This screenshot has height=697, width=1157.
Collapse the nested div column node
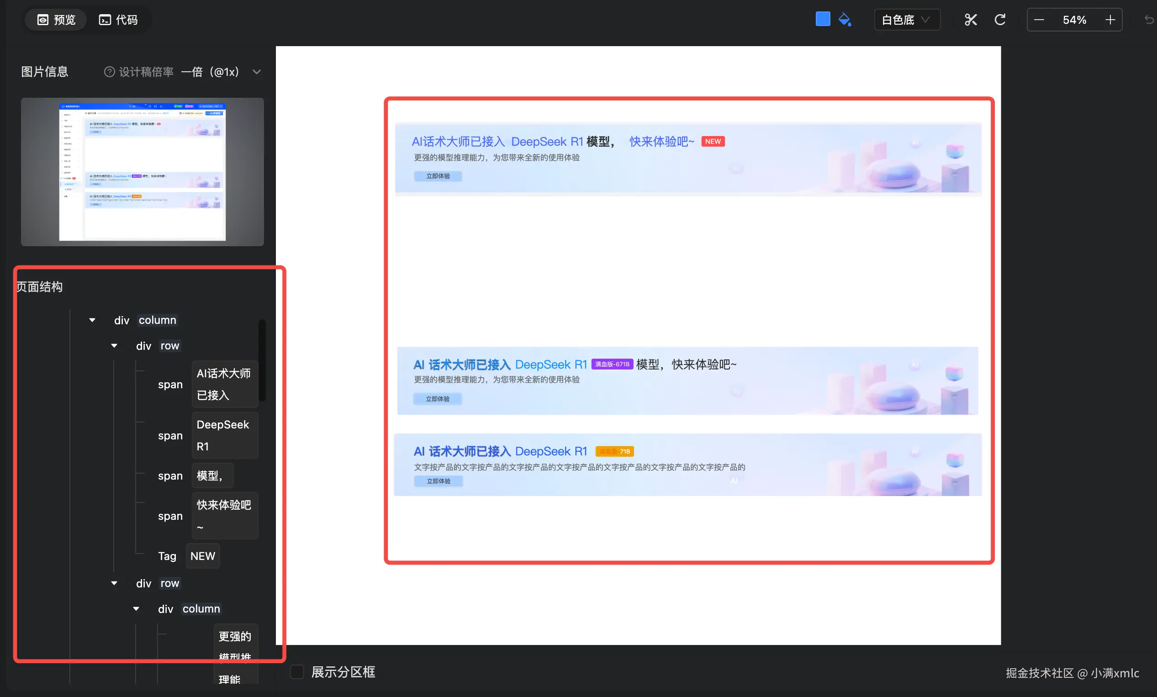tap(136, 609)
